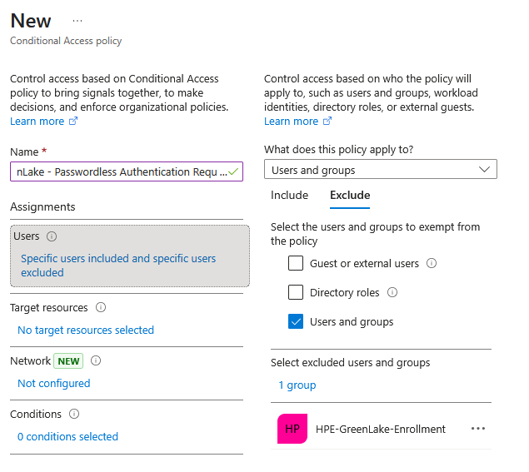Click info icon next to Target resources
This screenshot has width=529, height=472.
click(x=101, y=308)
